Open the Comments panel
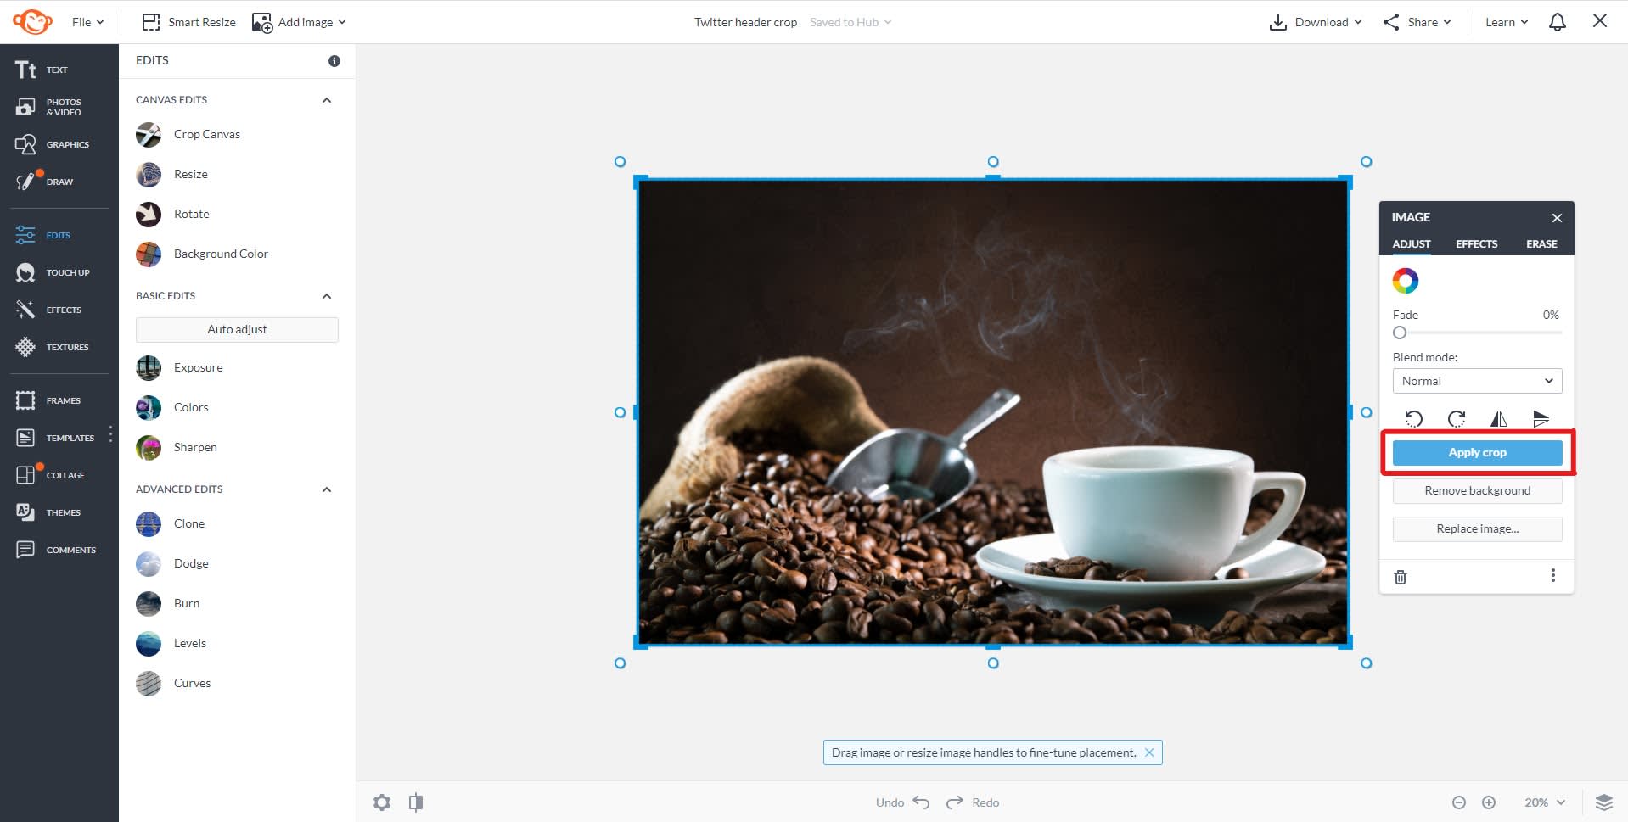Screen dimensions: 1628x822 [x=56, y=550]
